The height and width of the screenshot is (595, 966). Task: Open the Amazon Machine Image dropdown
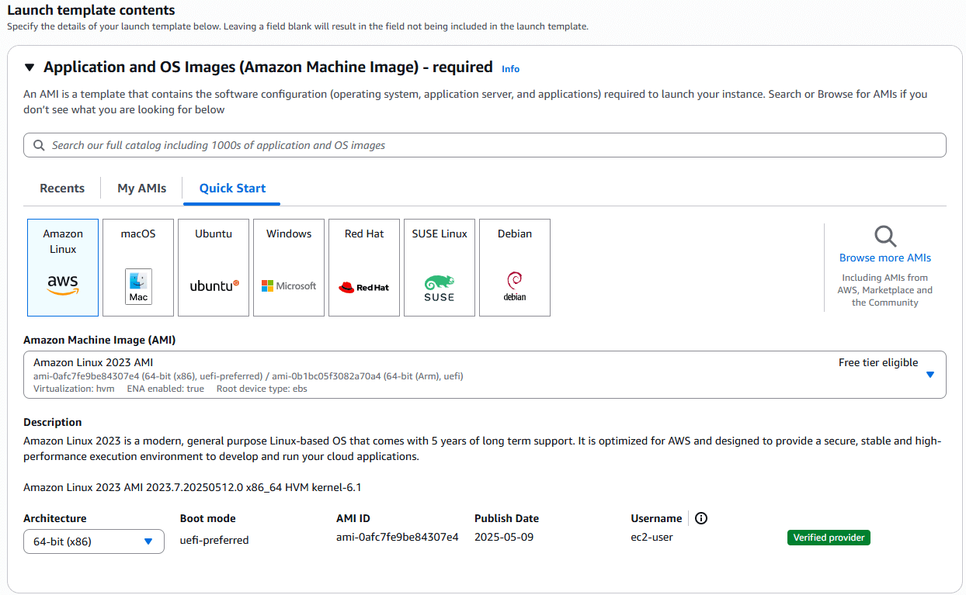[930, 375]
